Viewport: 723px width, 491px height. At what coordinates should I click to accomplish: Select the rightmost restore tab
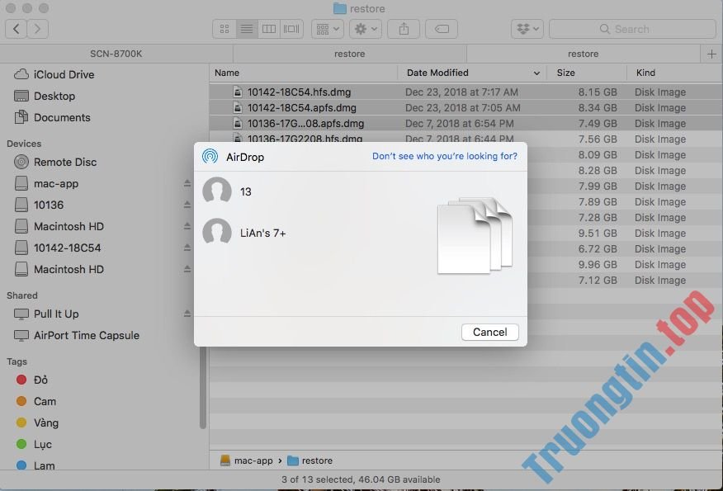click(583, 54)
